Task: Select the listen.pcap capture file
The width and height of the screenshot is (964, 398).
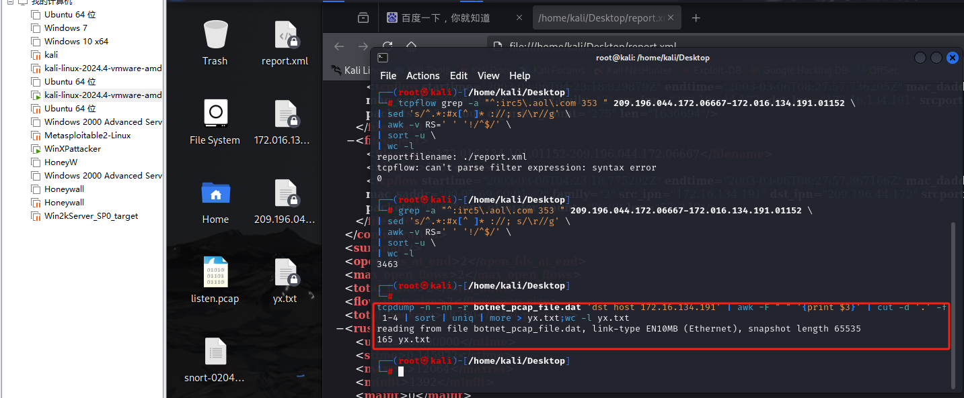Action: [215, 281]
